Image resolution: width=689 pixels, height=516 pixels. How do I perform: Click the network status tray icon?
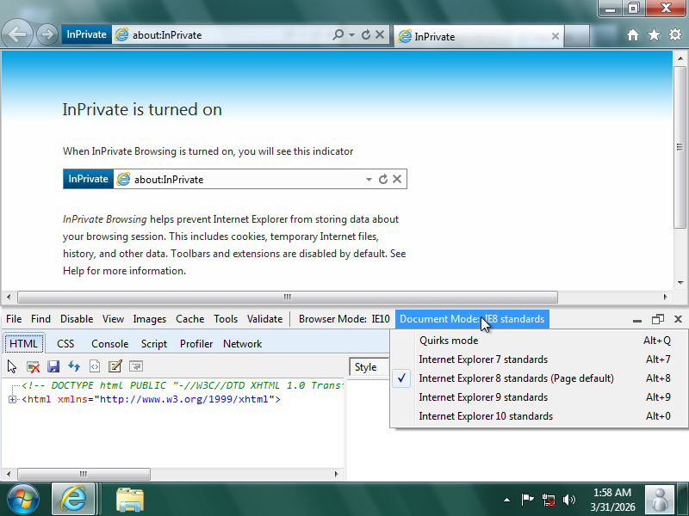click(549, 500)
